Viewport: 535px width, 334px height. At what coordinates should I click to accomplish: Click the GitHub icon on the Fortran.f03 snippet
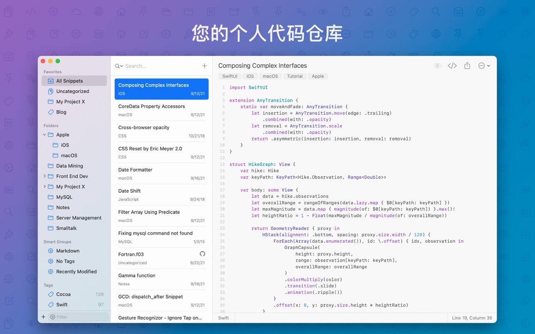click(x=202, y=254)
